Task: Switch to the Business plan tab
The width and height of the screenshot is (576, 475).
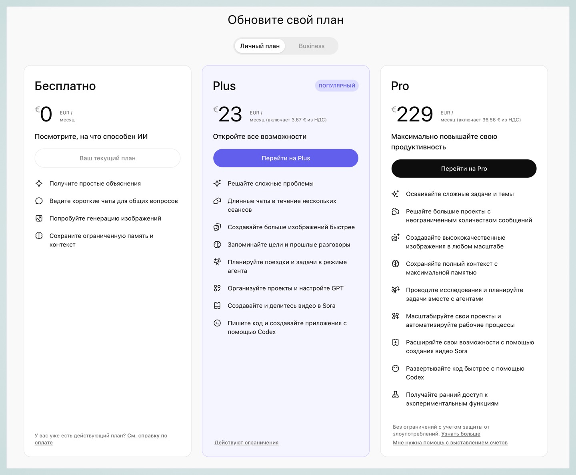Action: (x=311, y=46)
